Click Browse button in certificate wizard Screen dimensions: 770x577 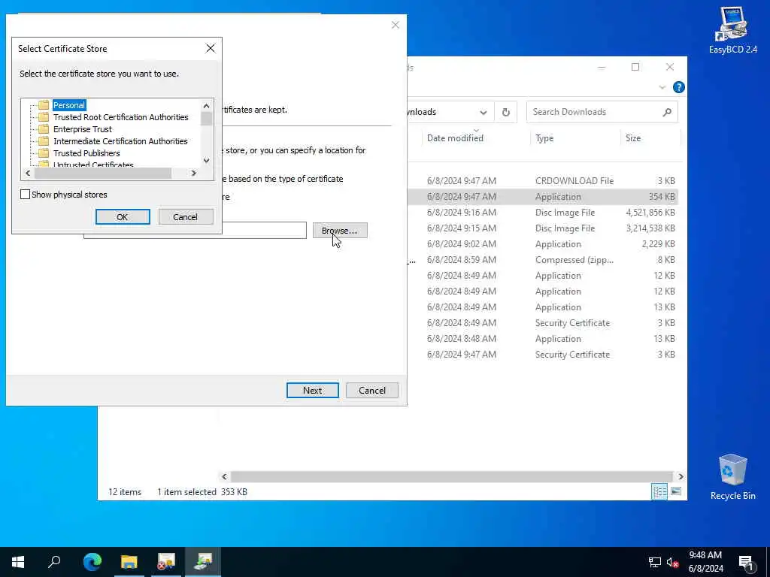pyautogui.click(x=339, y=231)
